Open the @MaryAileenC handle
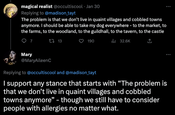Image resolution: width=175 pixels, height=115 pixels. coord(36,60)
